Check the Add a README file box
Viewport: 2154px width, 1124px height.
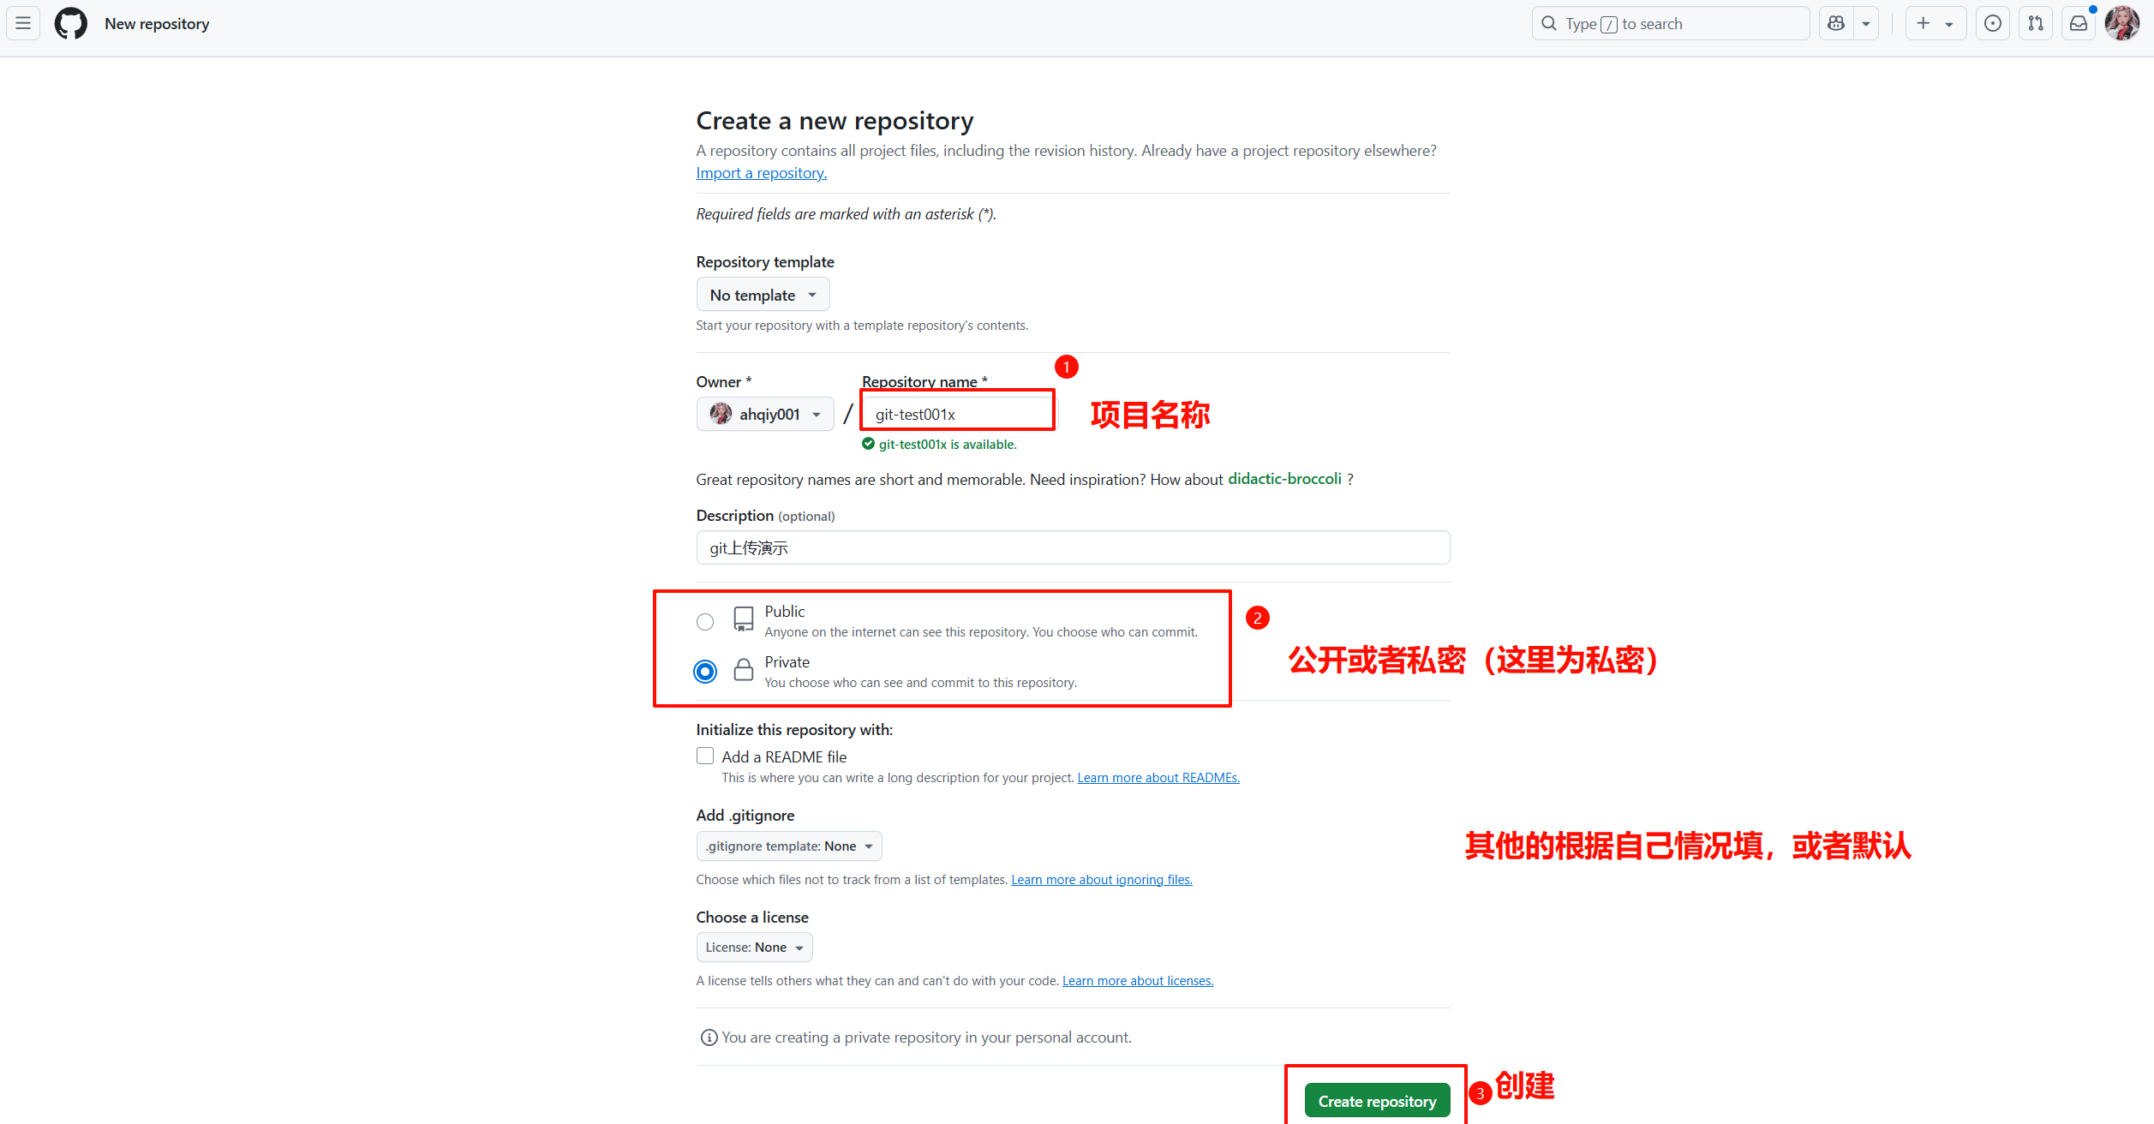click(705, 756)
